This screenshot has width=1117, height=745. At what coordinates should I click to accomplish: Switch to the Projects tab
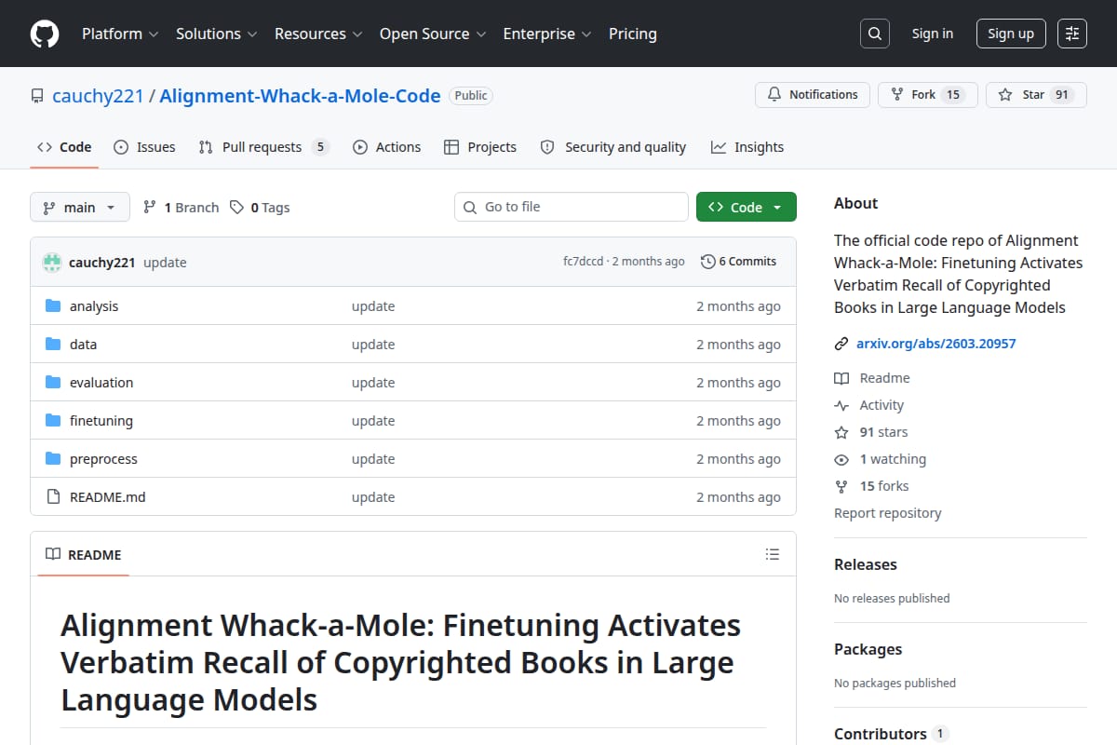pyautogui.click(x=480, y=147)
